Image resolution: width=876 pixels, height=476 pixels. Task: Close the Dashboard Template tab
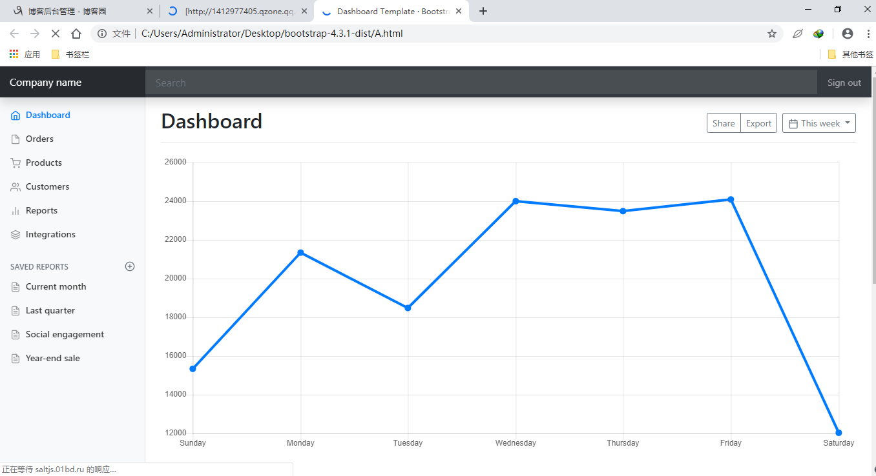(459, 11)
